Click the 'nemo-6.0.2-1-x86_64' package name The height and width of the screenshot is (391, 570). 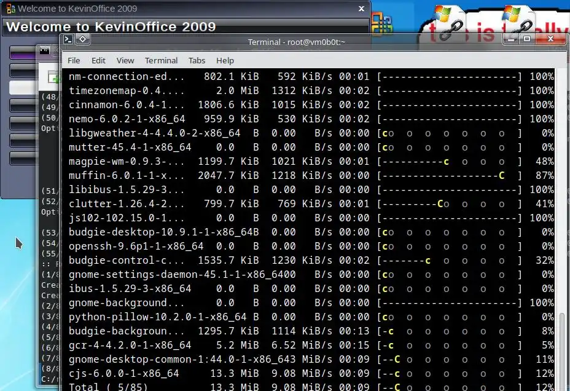coord(127,119)
